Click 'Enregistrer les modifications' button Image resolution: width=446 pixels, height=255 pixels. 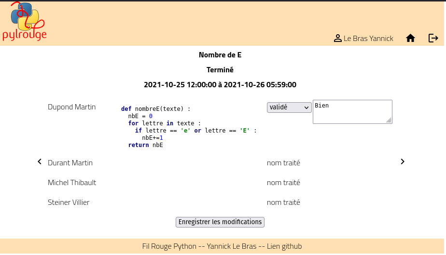(220, 222)
